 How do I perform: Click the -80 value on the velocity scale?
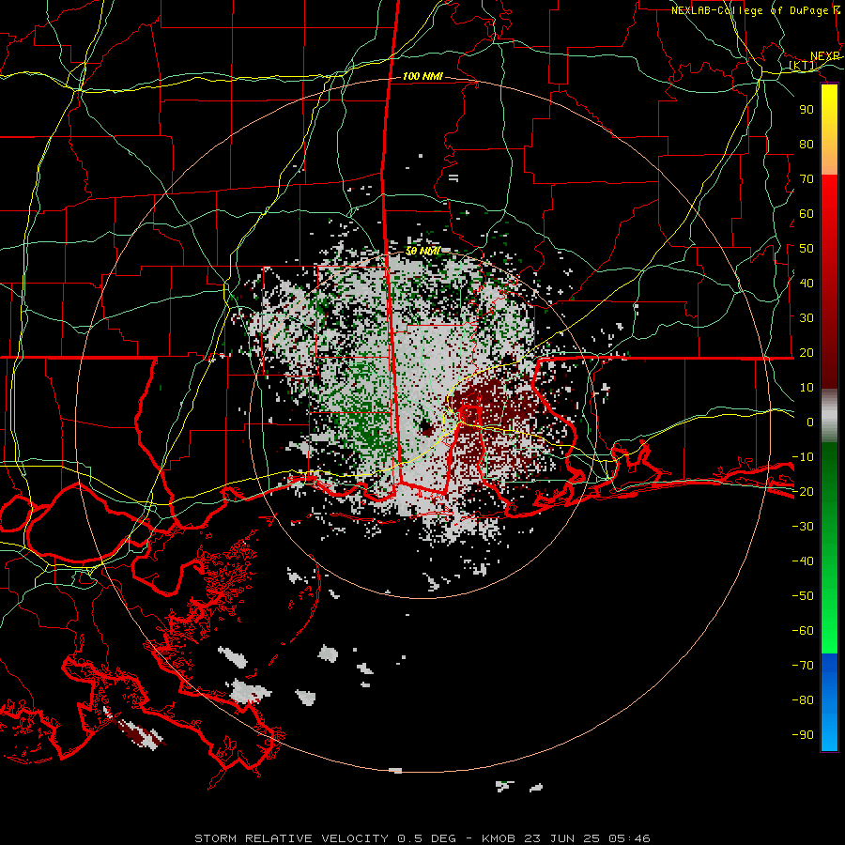[x=803, y=700]
